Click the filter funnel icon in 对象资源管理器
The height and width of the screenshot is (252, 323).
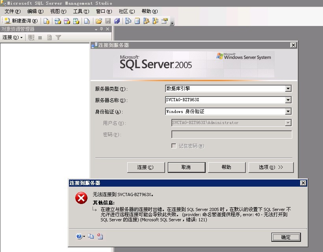(x=58, y=37)
